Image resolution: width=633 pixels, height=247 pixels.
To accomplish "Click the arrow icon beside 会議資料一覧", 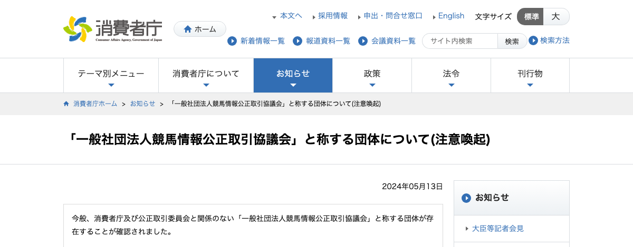I will pos(363,41).
